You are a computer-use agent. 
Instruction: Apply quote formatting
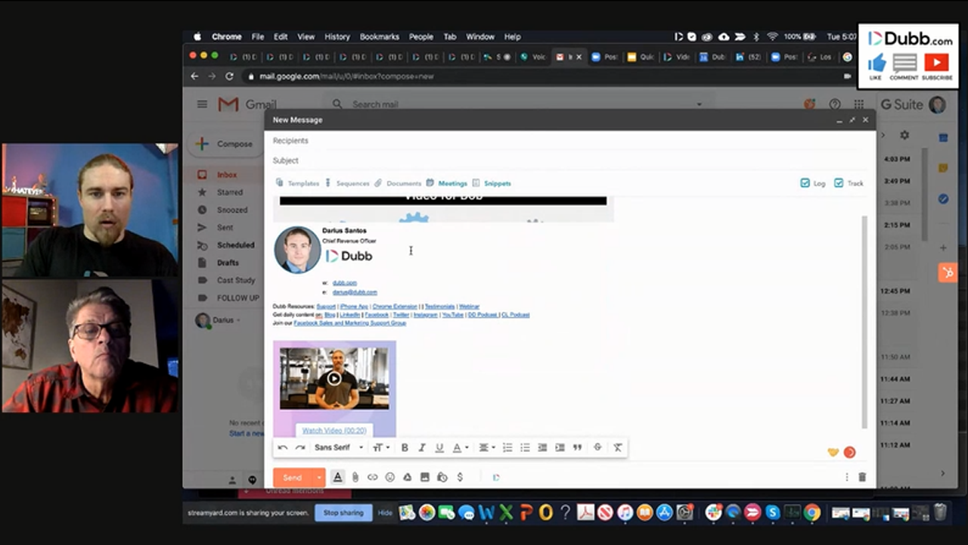pos(577,447)
